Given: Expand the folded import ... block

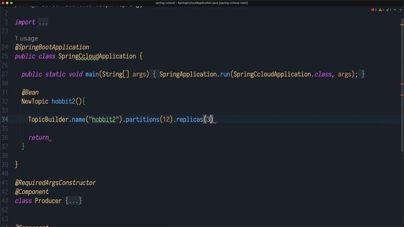Looking at the screenshot, I should point(44,23).
